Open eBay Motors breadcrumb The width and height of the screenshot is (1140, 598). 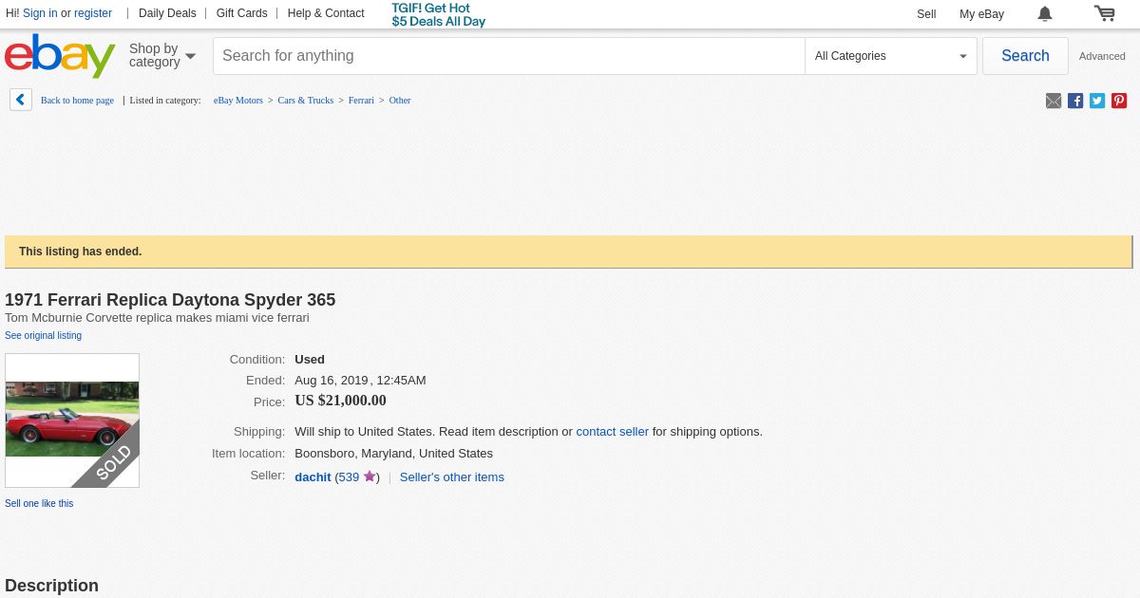pos(238,101)
